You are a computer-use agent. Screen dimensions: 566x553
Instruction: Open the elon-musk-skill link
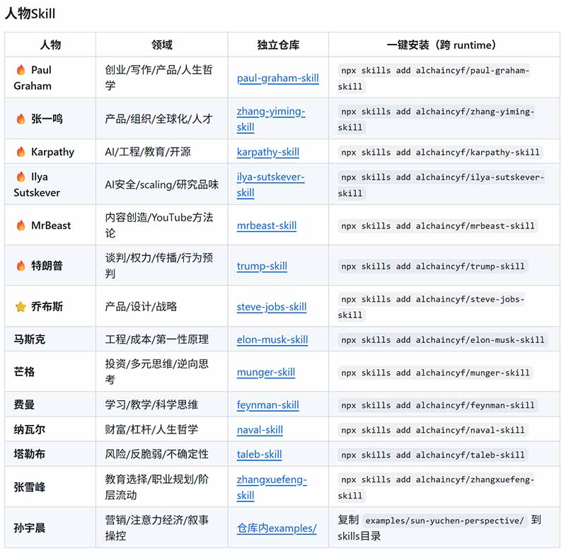coord(272,340)
